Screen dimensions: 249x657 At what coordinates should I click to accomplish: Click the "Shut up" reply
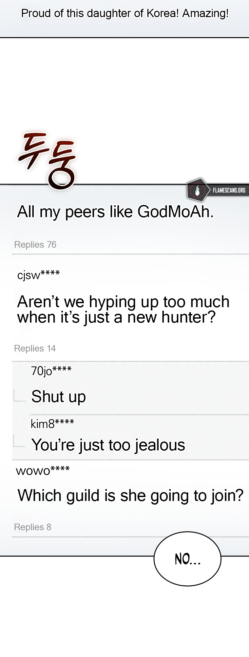click(59, 396)
